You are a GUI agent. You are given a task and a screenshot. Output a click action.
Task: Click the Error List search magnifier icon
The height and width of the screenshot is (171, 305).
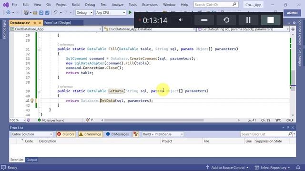[x=290, y=134]
